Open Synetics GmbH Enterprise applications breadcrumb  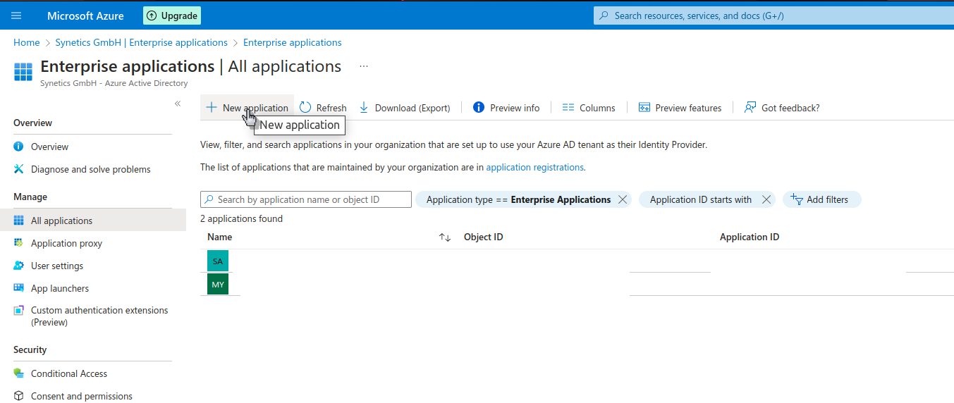click(142, 42)
